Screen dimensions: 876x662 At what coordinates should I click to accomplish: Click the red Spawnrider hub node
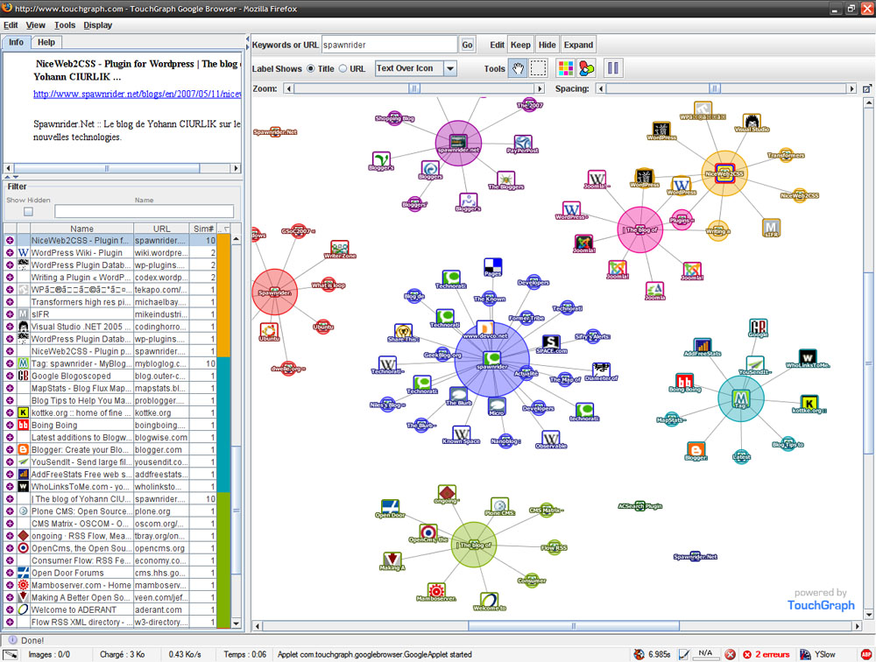(x=274, y=292)
